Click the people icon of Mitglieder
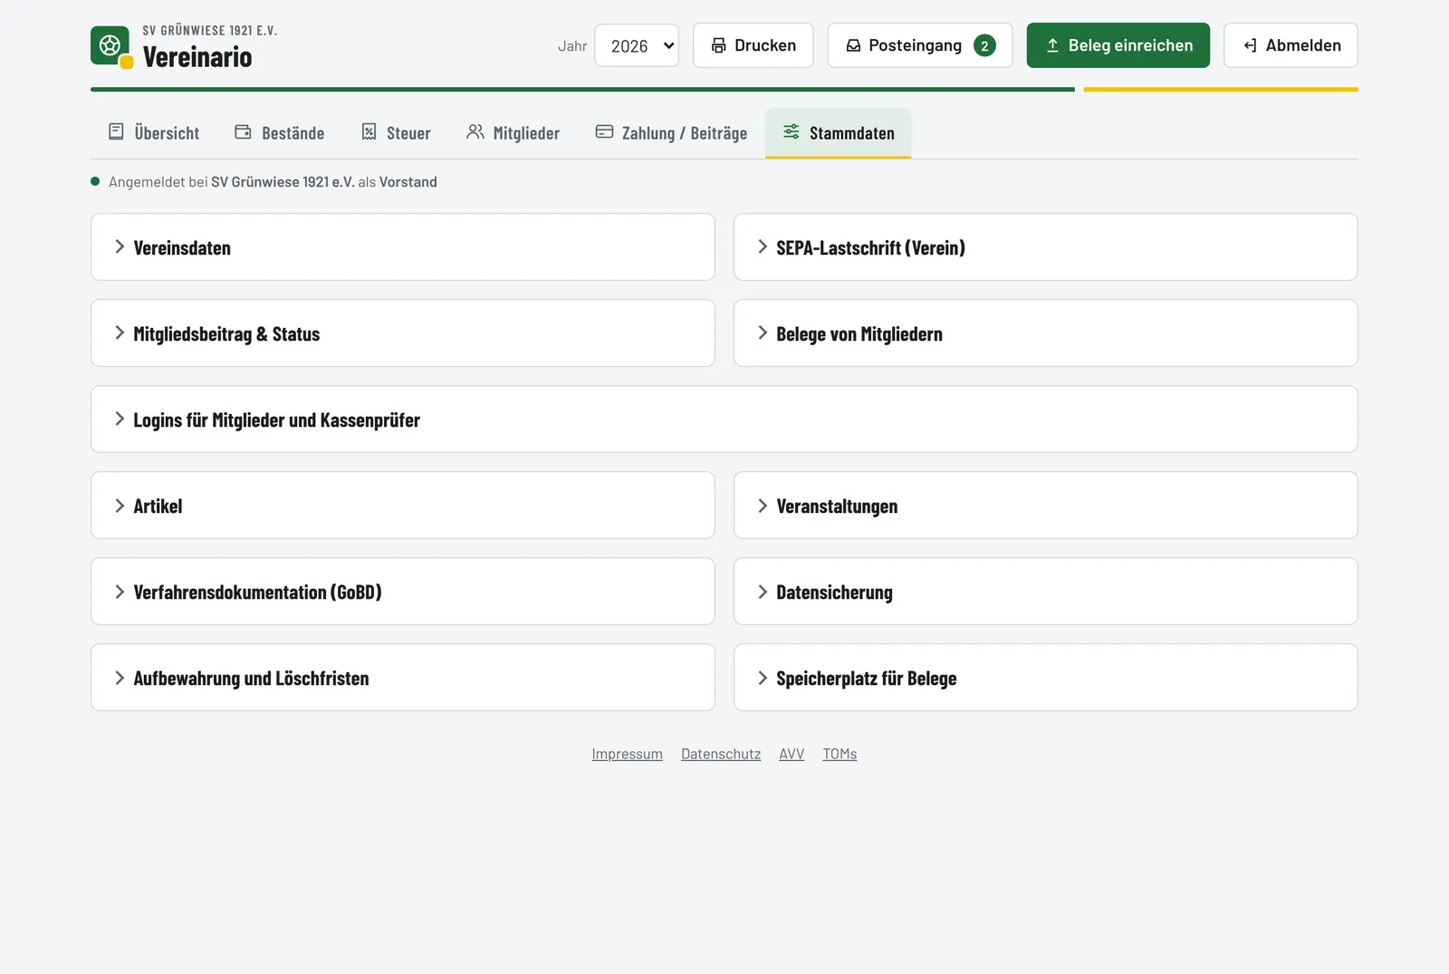 pyautogui.click(x=475, y=132)
